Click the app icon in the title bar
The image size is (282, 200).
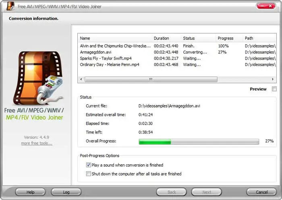tap(10, 6)
